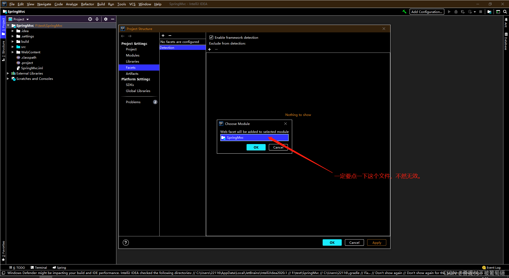Click the tool window toggle at bottom-left corner
The width and height of the screenshot is (509, 278).
(3, 273)
